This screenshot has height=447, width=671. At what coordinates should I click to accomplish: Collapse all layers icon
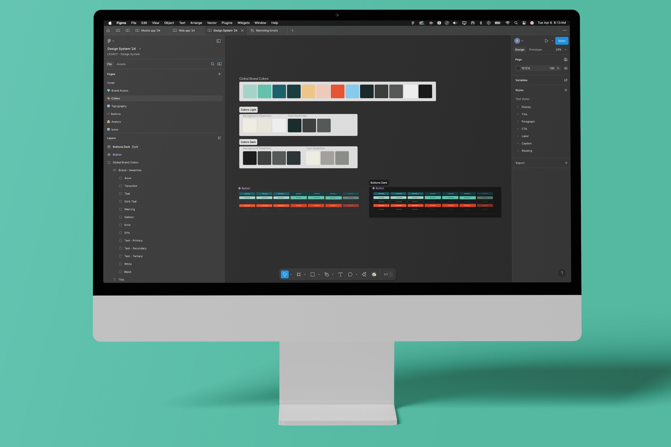tap(219, 138)
